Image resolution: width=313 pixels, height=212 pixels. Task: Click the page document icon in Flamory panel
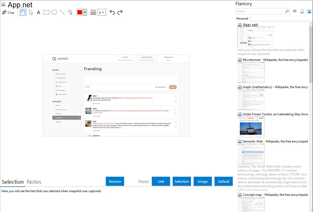click(302, 11)
